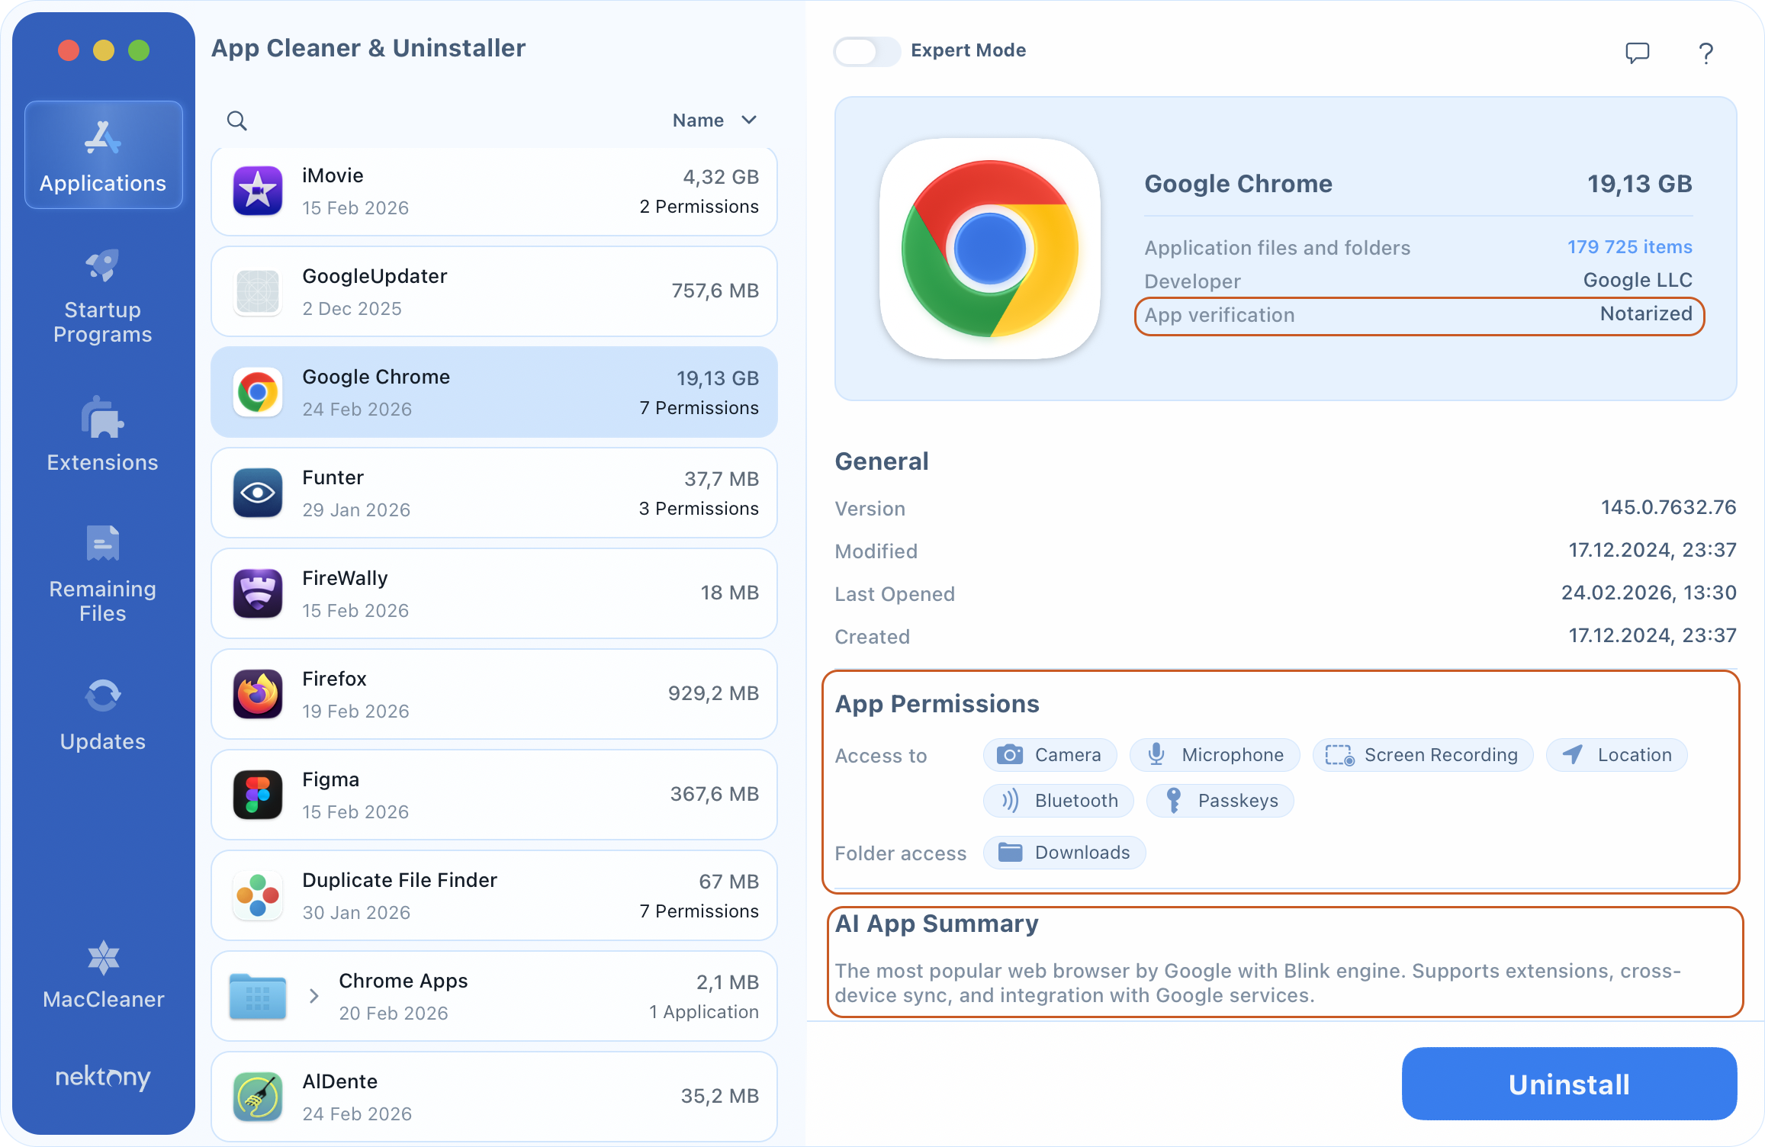
Task: Click the Microphone permission badge
Action: (x=1214, y=755)
